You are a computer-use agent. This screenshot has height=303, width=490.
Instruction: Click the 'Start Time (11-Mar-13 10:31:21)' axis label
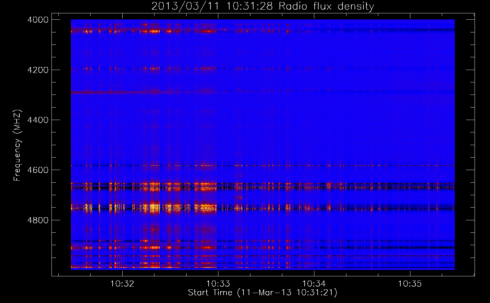pos(263,293)
